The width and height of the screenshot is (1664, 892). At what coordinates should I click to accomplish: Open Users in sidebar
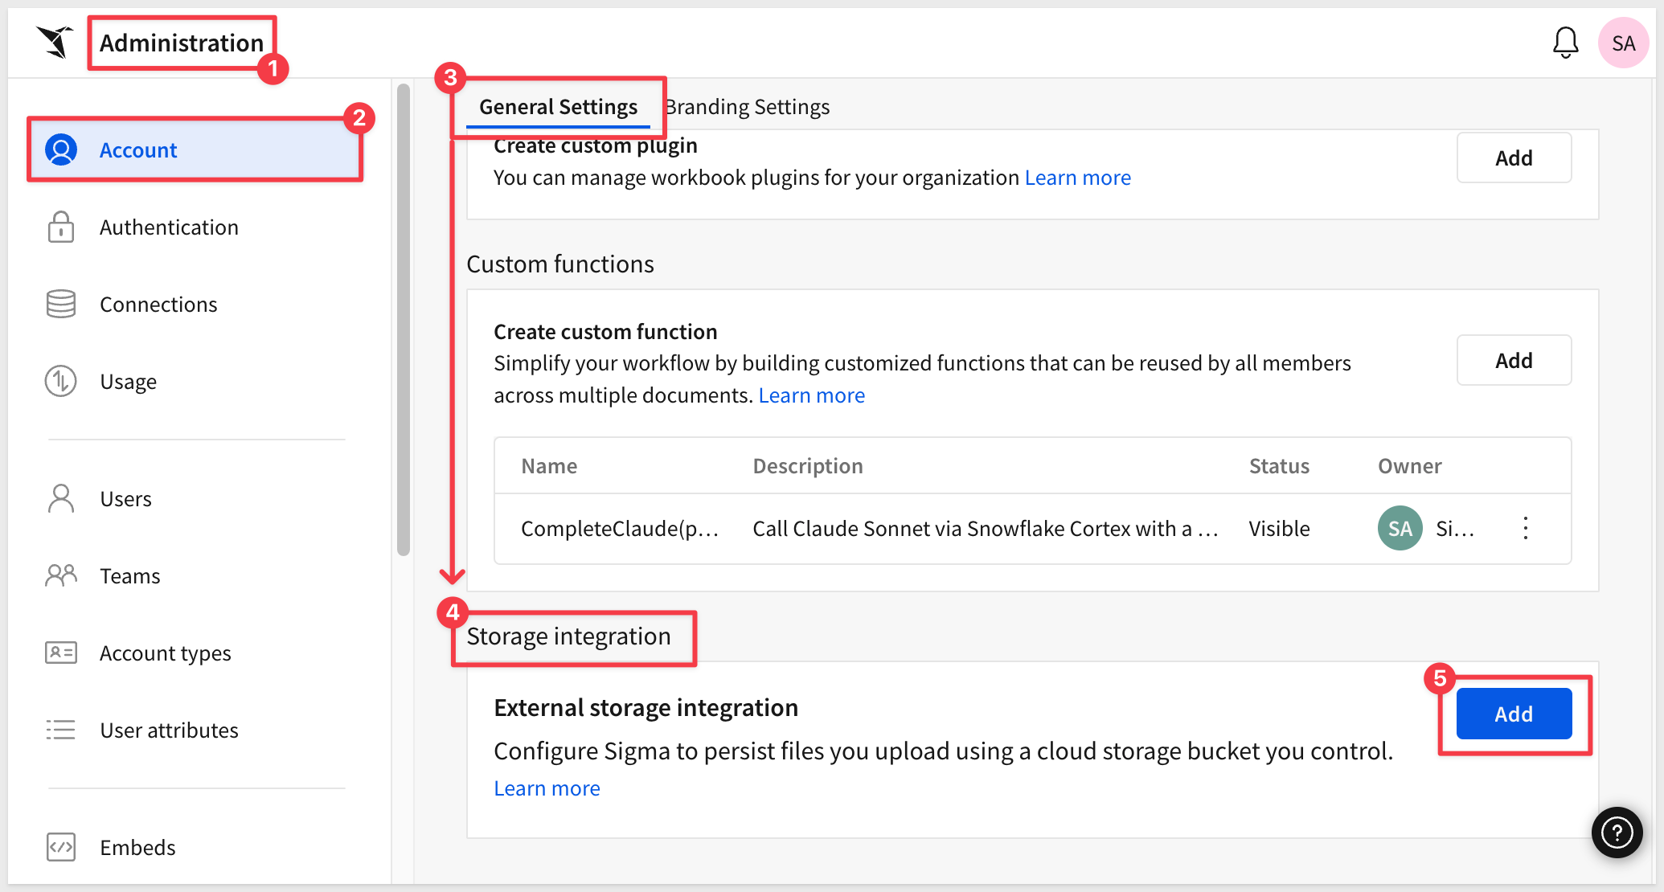click(125, 499)
